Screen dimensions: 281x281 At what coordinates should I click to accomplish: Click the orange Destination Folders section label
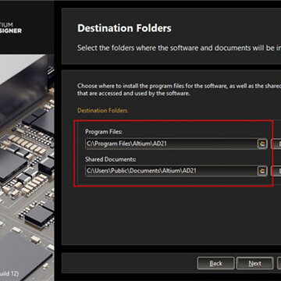click(x=102, y=111)
